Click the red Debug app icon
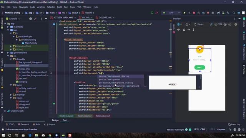 [x=194, y=13]
